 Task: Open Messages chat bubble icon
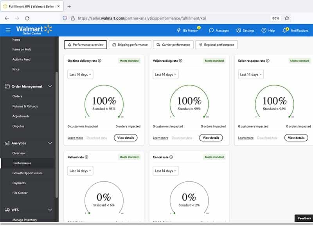(211, 30)
